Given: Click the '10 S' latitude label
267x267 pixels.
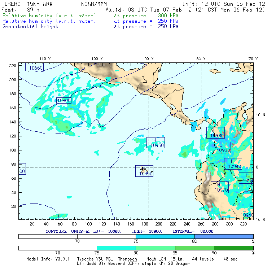Looking at the screenshot, I should click(261, 220).
